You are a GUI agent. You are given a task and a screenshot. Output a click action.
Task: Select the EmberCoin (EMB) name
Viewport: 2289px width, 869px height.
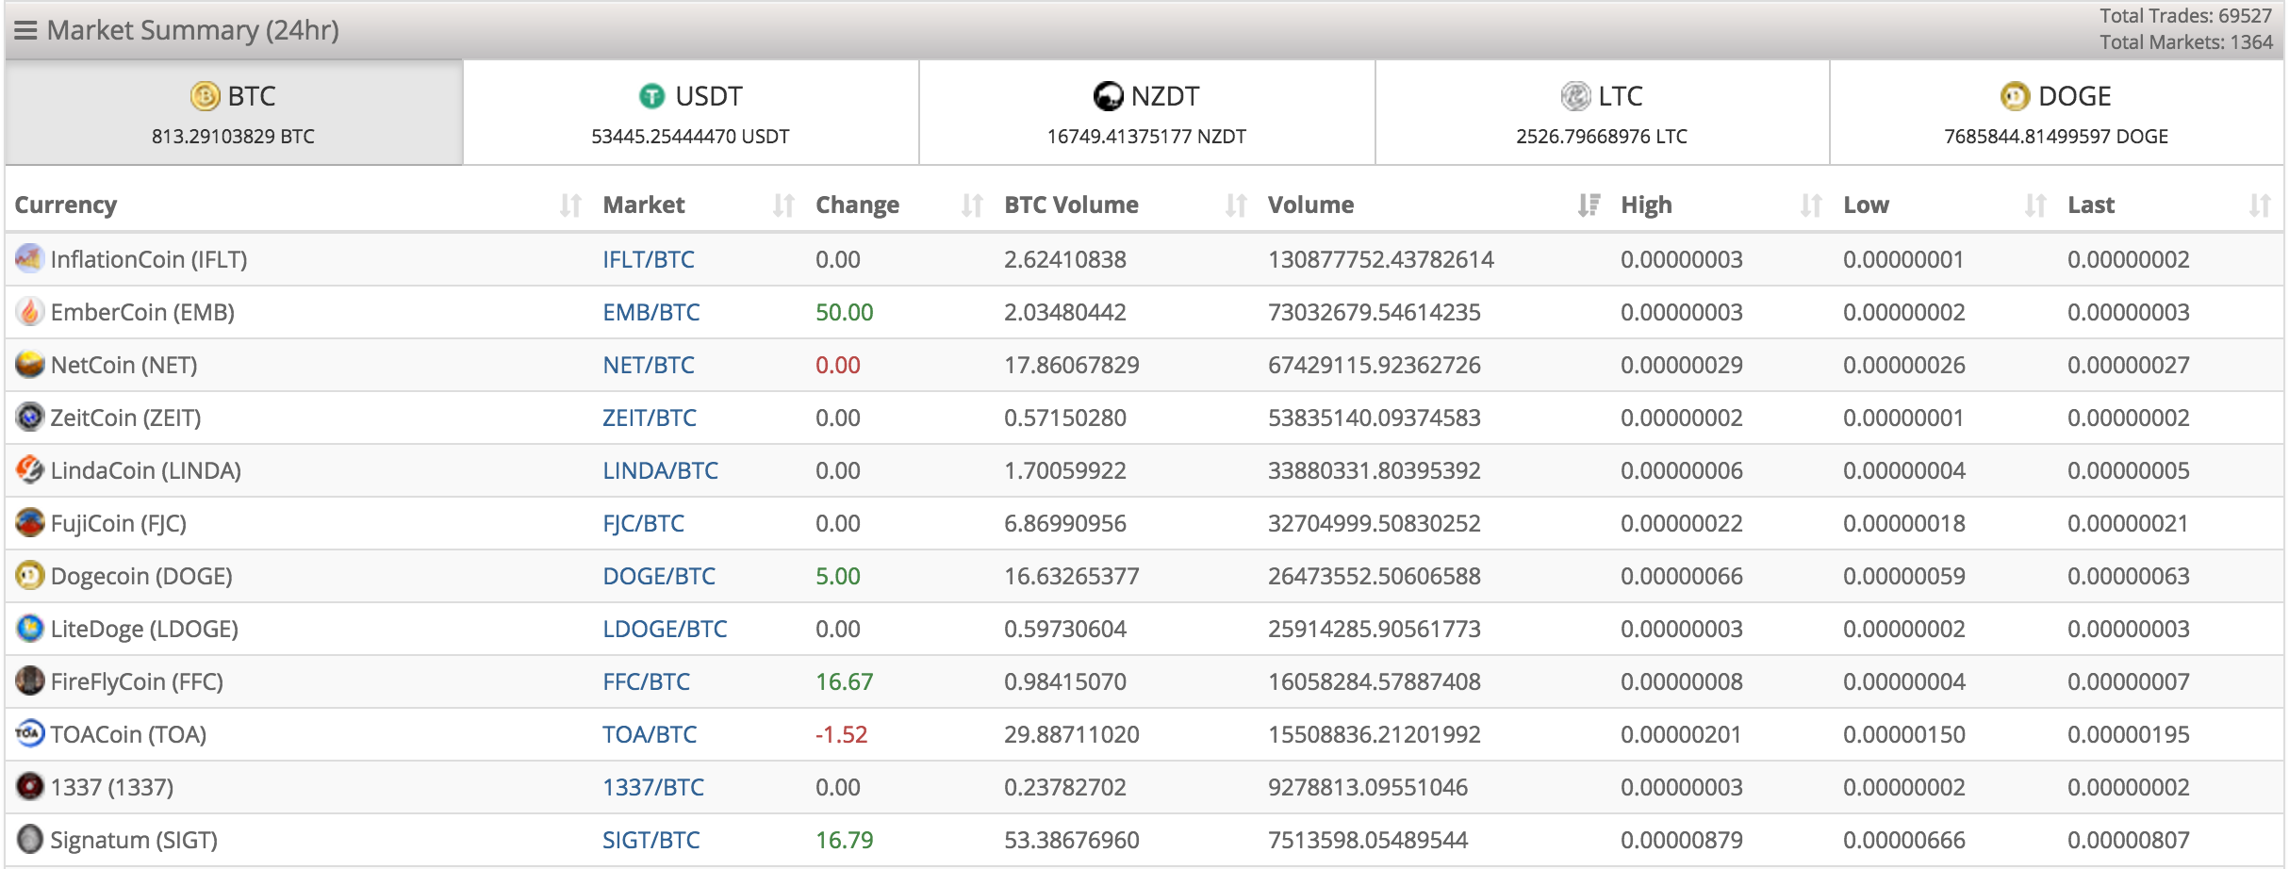click(142, 312)
